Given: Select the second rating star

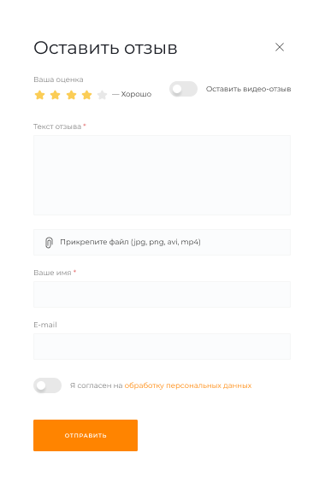Looking at the screenshot, I should click(55, 95).
